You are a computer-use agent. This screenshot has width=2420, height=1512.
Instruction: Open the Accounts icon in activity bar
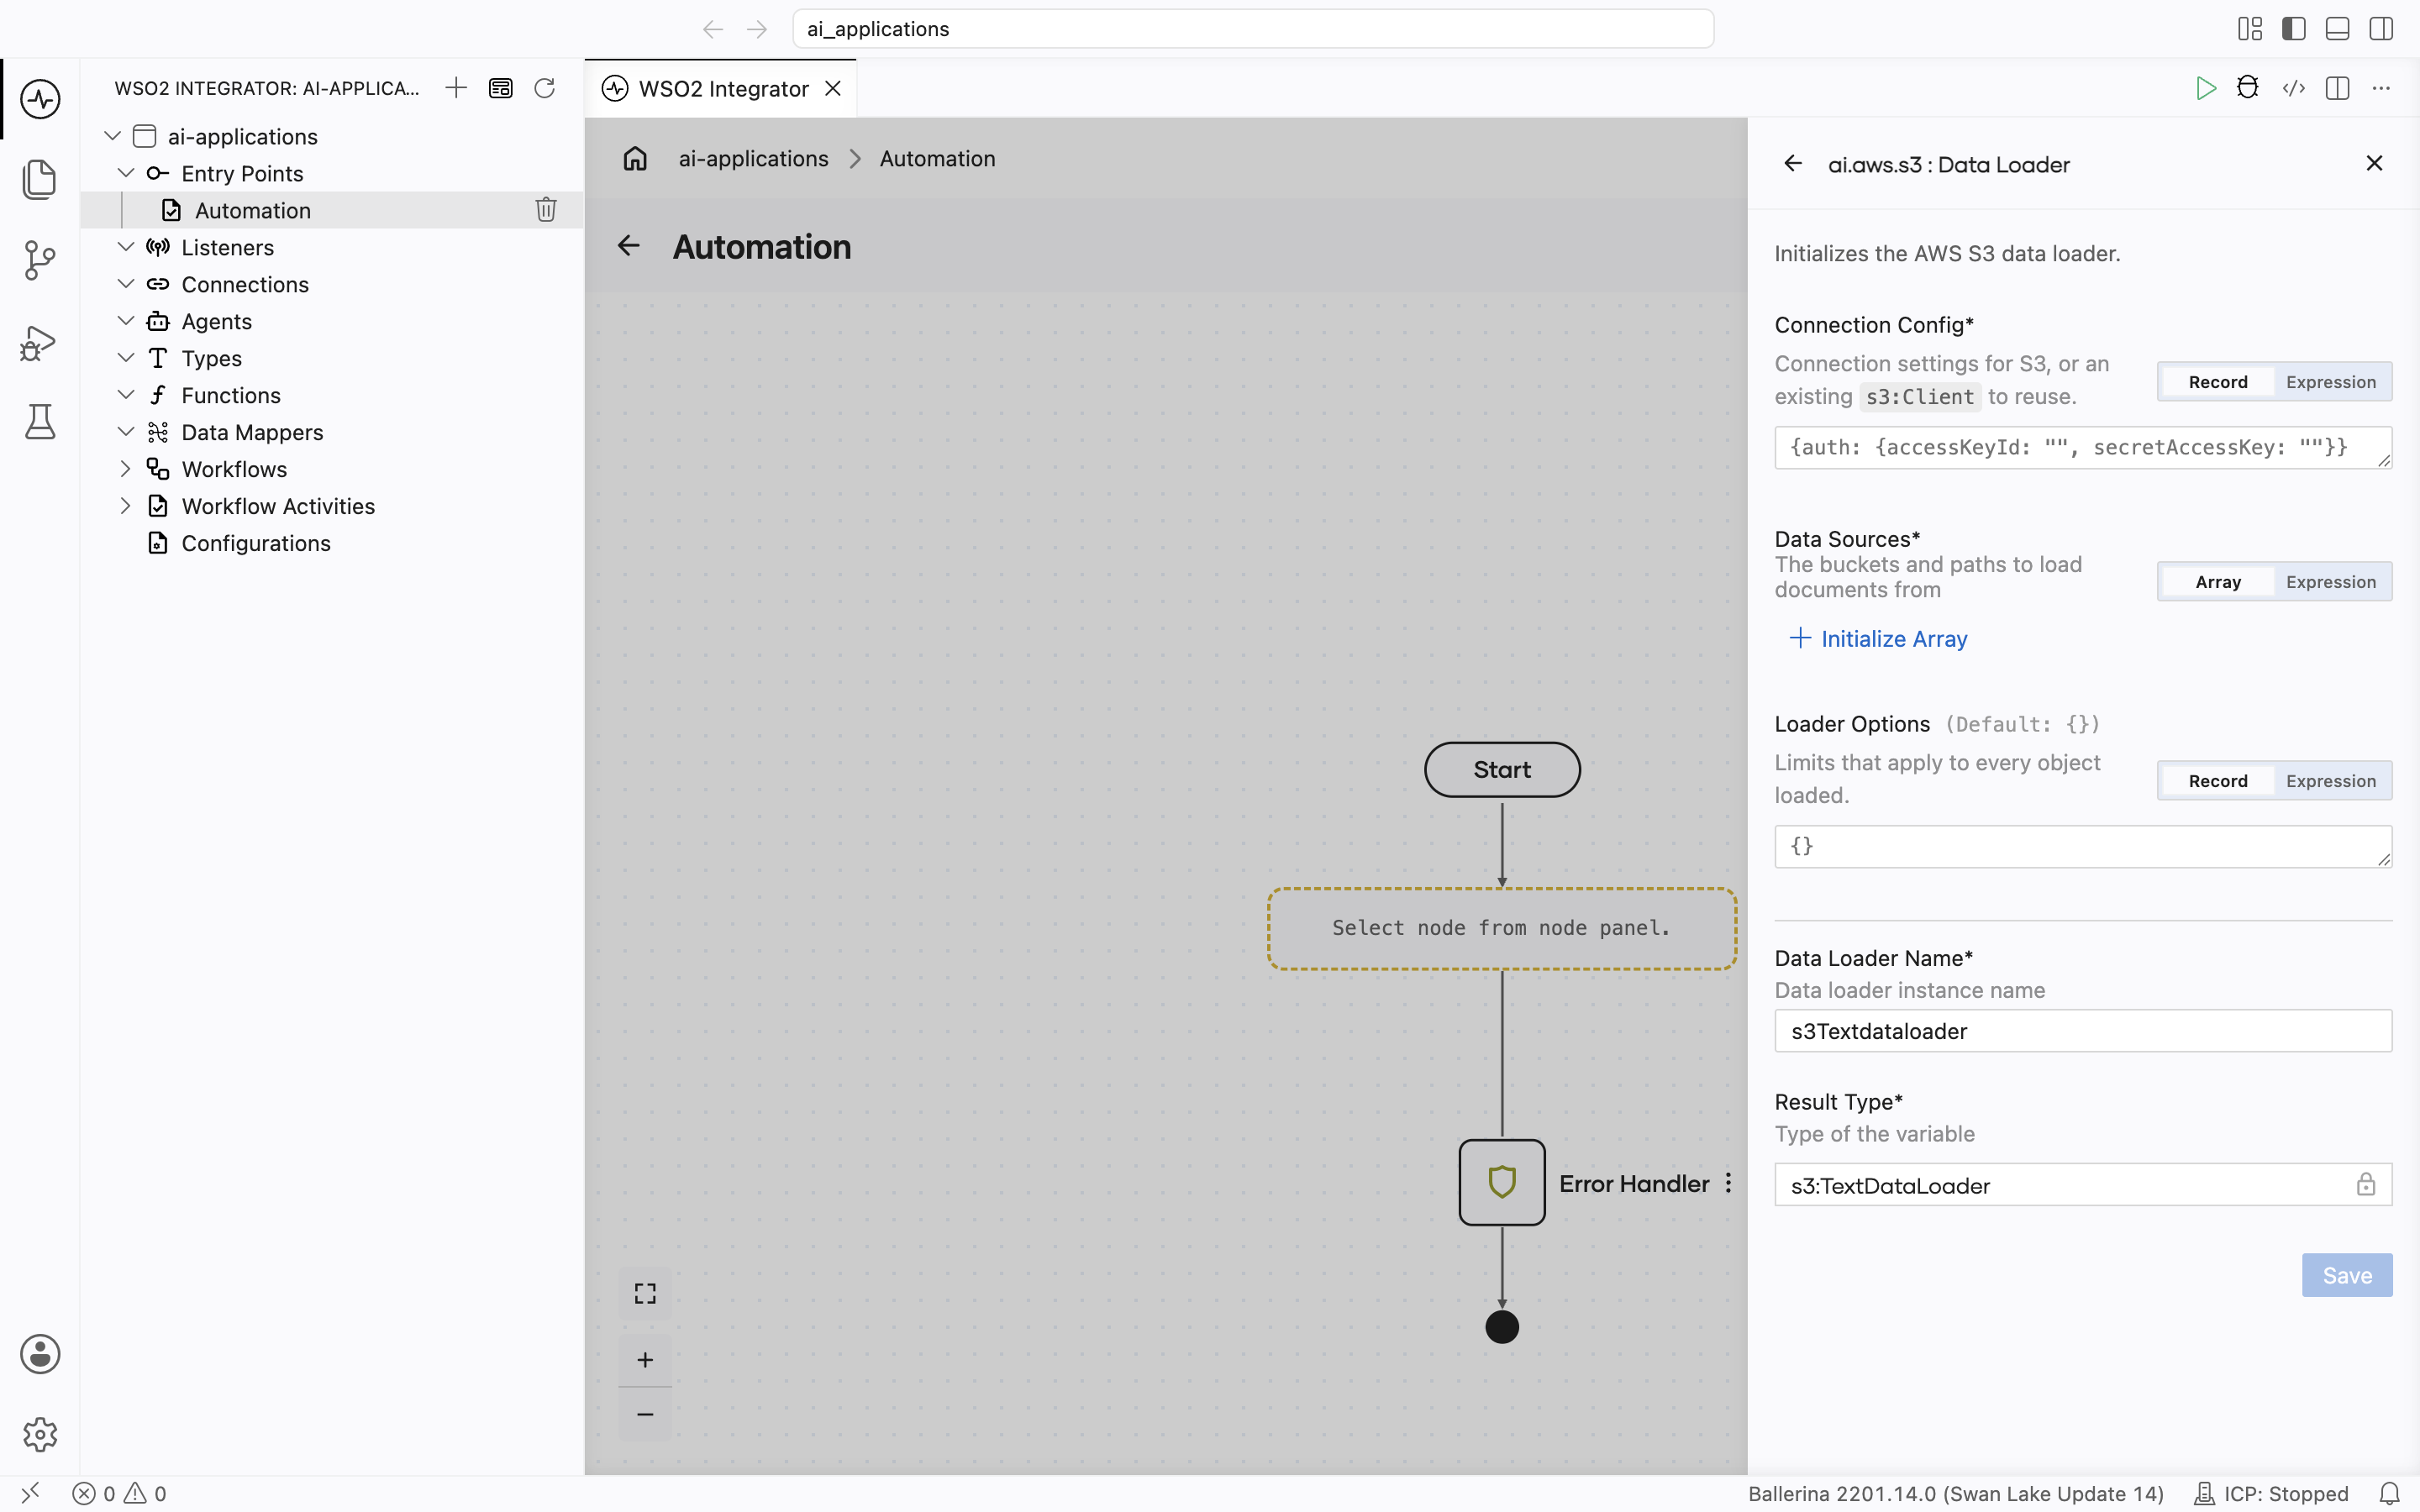pyautogui.click(x=40, y=1354)
